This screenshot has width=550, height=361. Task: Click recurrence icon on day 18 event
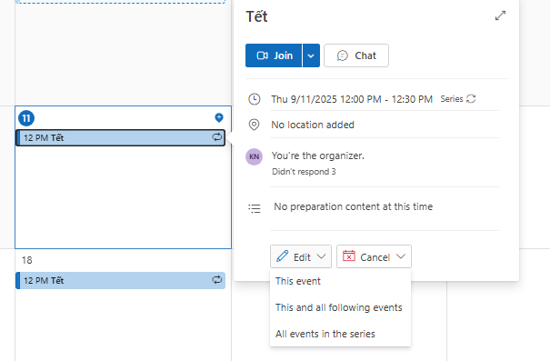point(216,279)
